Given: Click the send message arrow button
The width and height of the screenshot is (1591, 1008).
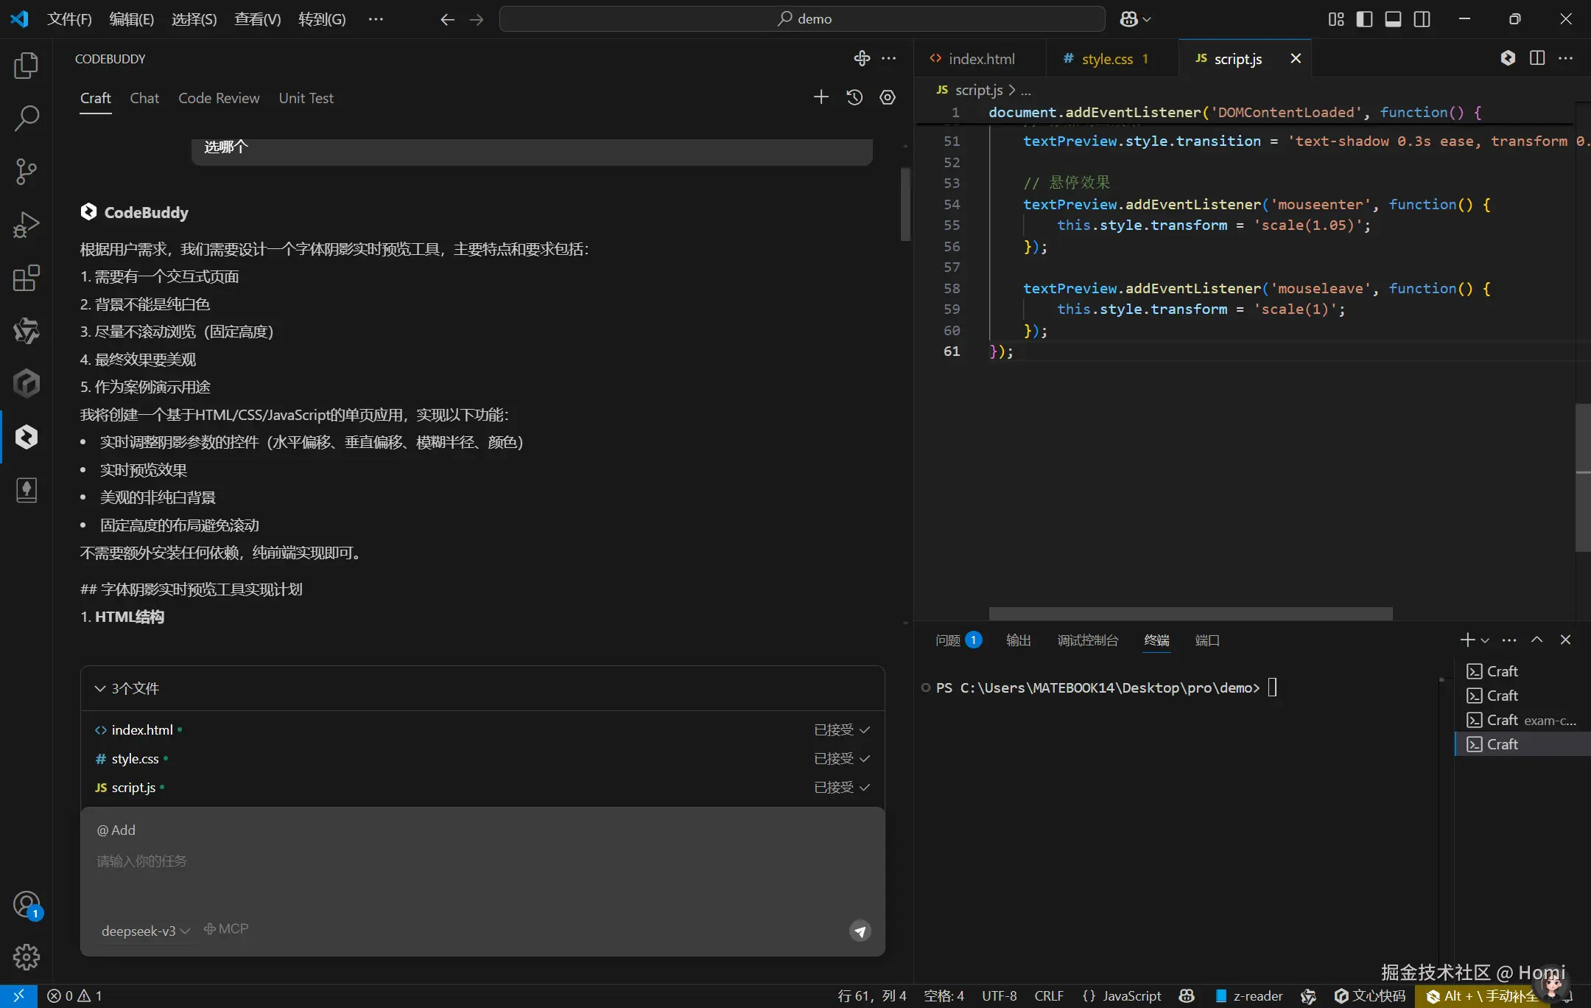Looking at the screenshot, I should pos(860,931).
